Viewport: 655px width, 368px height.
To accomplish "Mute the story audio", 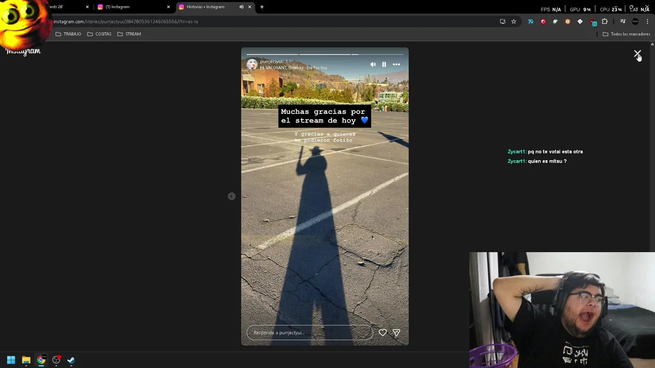I will pyautogui.click(x=373, y=64).
